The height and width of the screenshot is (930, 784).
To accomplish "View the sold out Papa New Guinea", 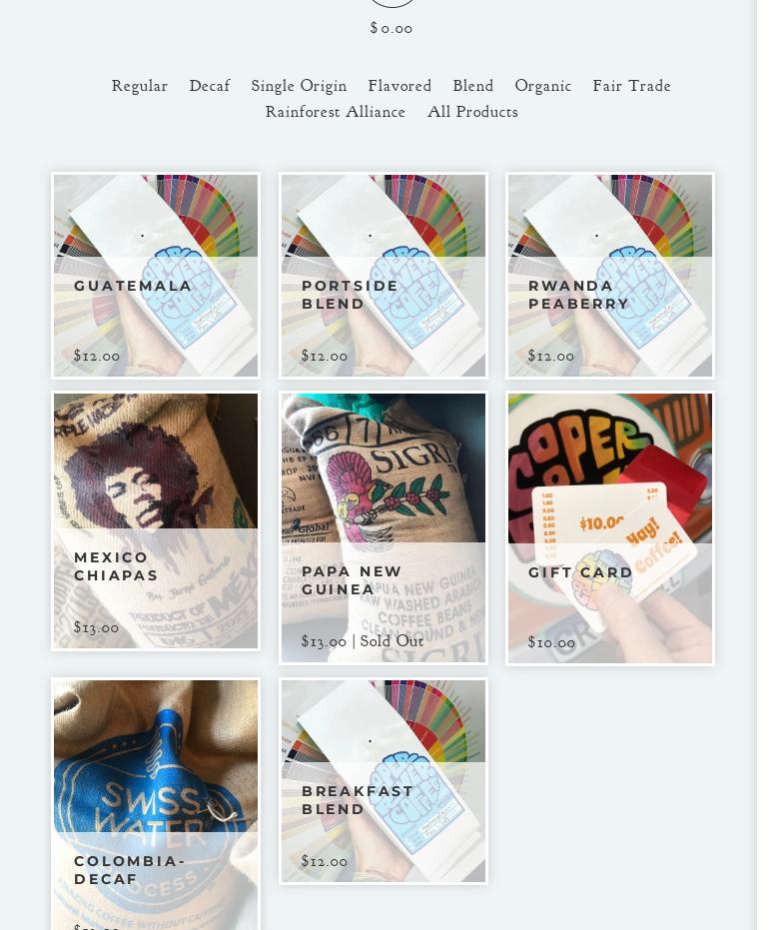I will click(384, 527).
